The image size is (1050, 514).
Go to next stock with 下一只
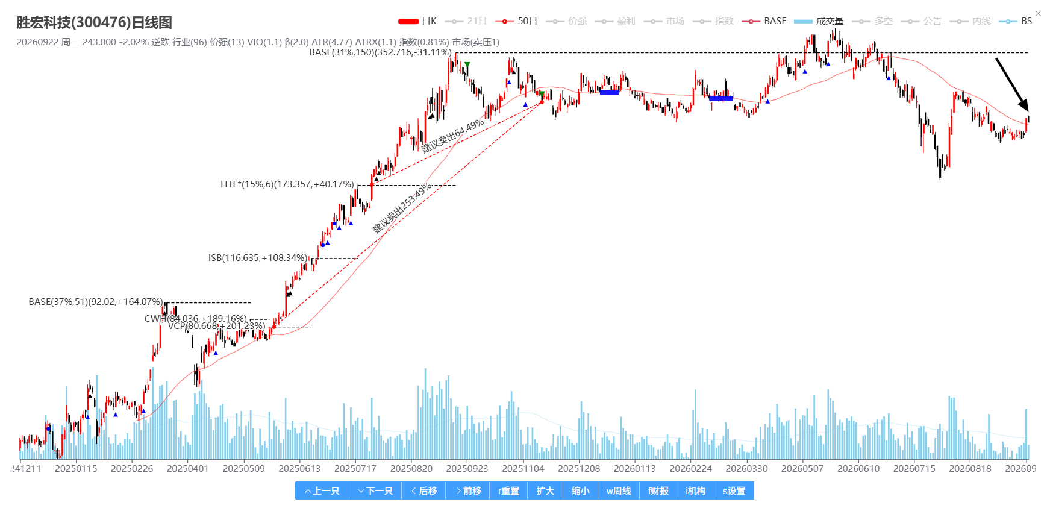tap(375, 491)
